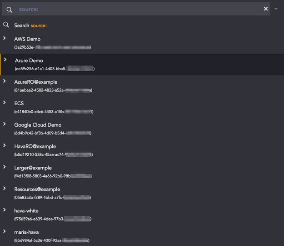Expand the Larger@example chevron
This screenshot has height=246, width=284.
point(5,167)
